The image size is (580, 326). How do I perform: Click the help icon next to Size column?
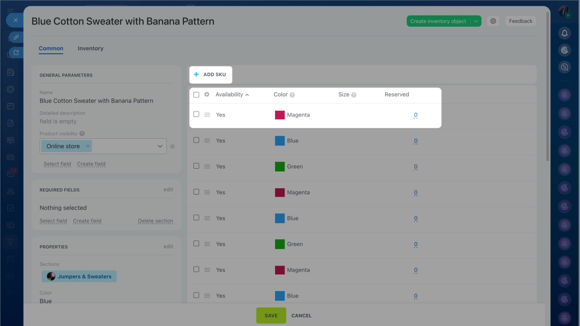354,95
